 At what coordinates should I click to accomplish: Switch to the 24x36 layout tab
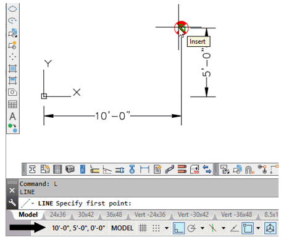click(58, 215)
